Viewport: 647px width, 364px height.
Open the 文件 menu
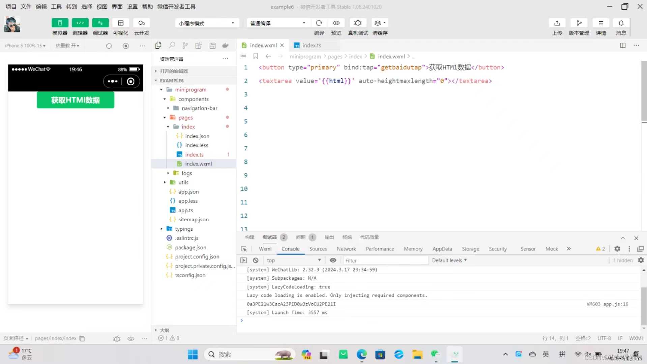tap(26, 6)
